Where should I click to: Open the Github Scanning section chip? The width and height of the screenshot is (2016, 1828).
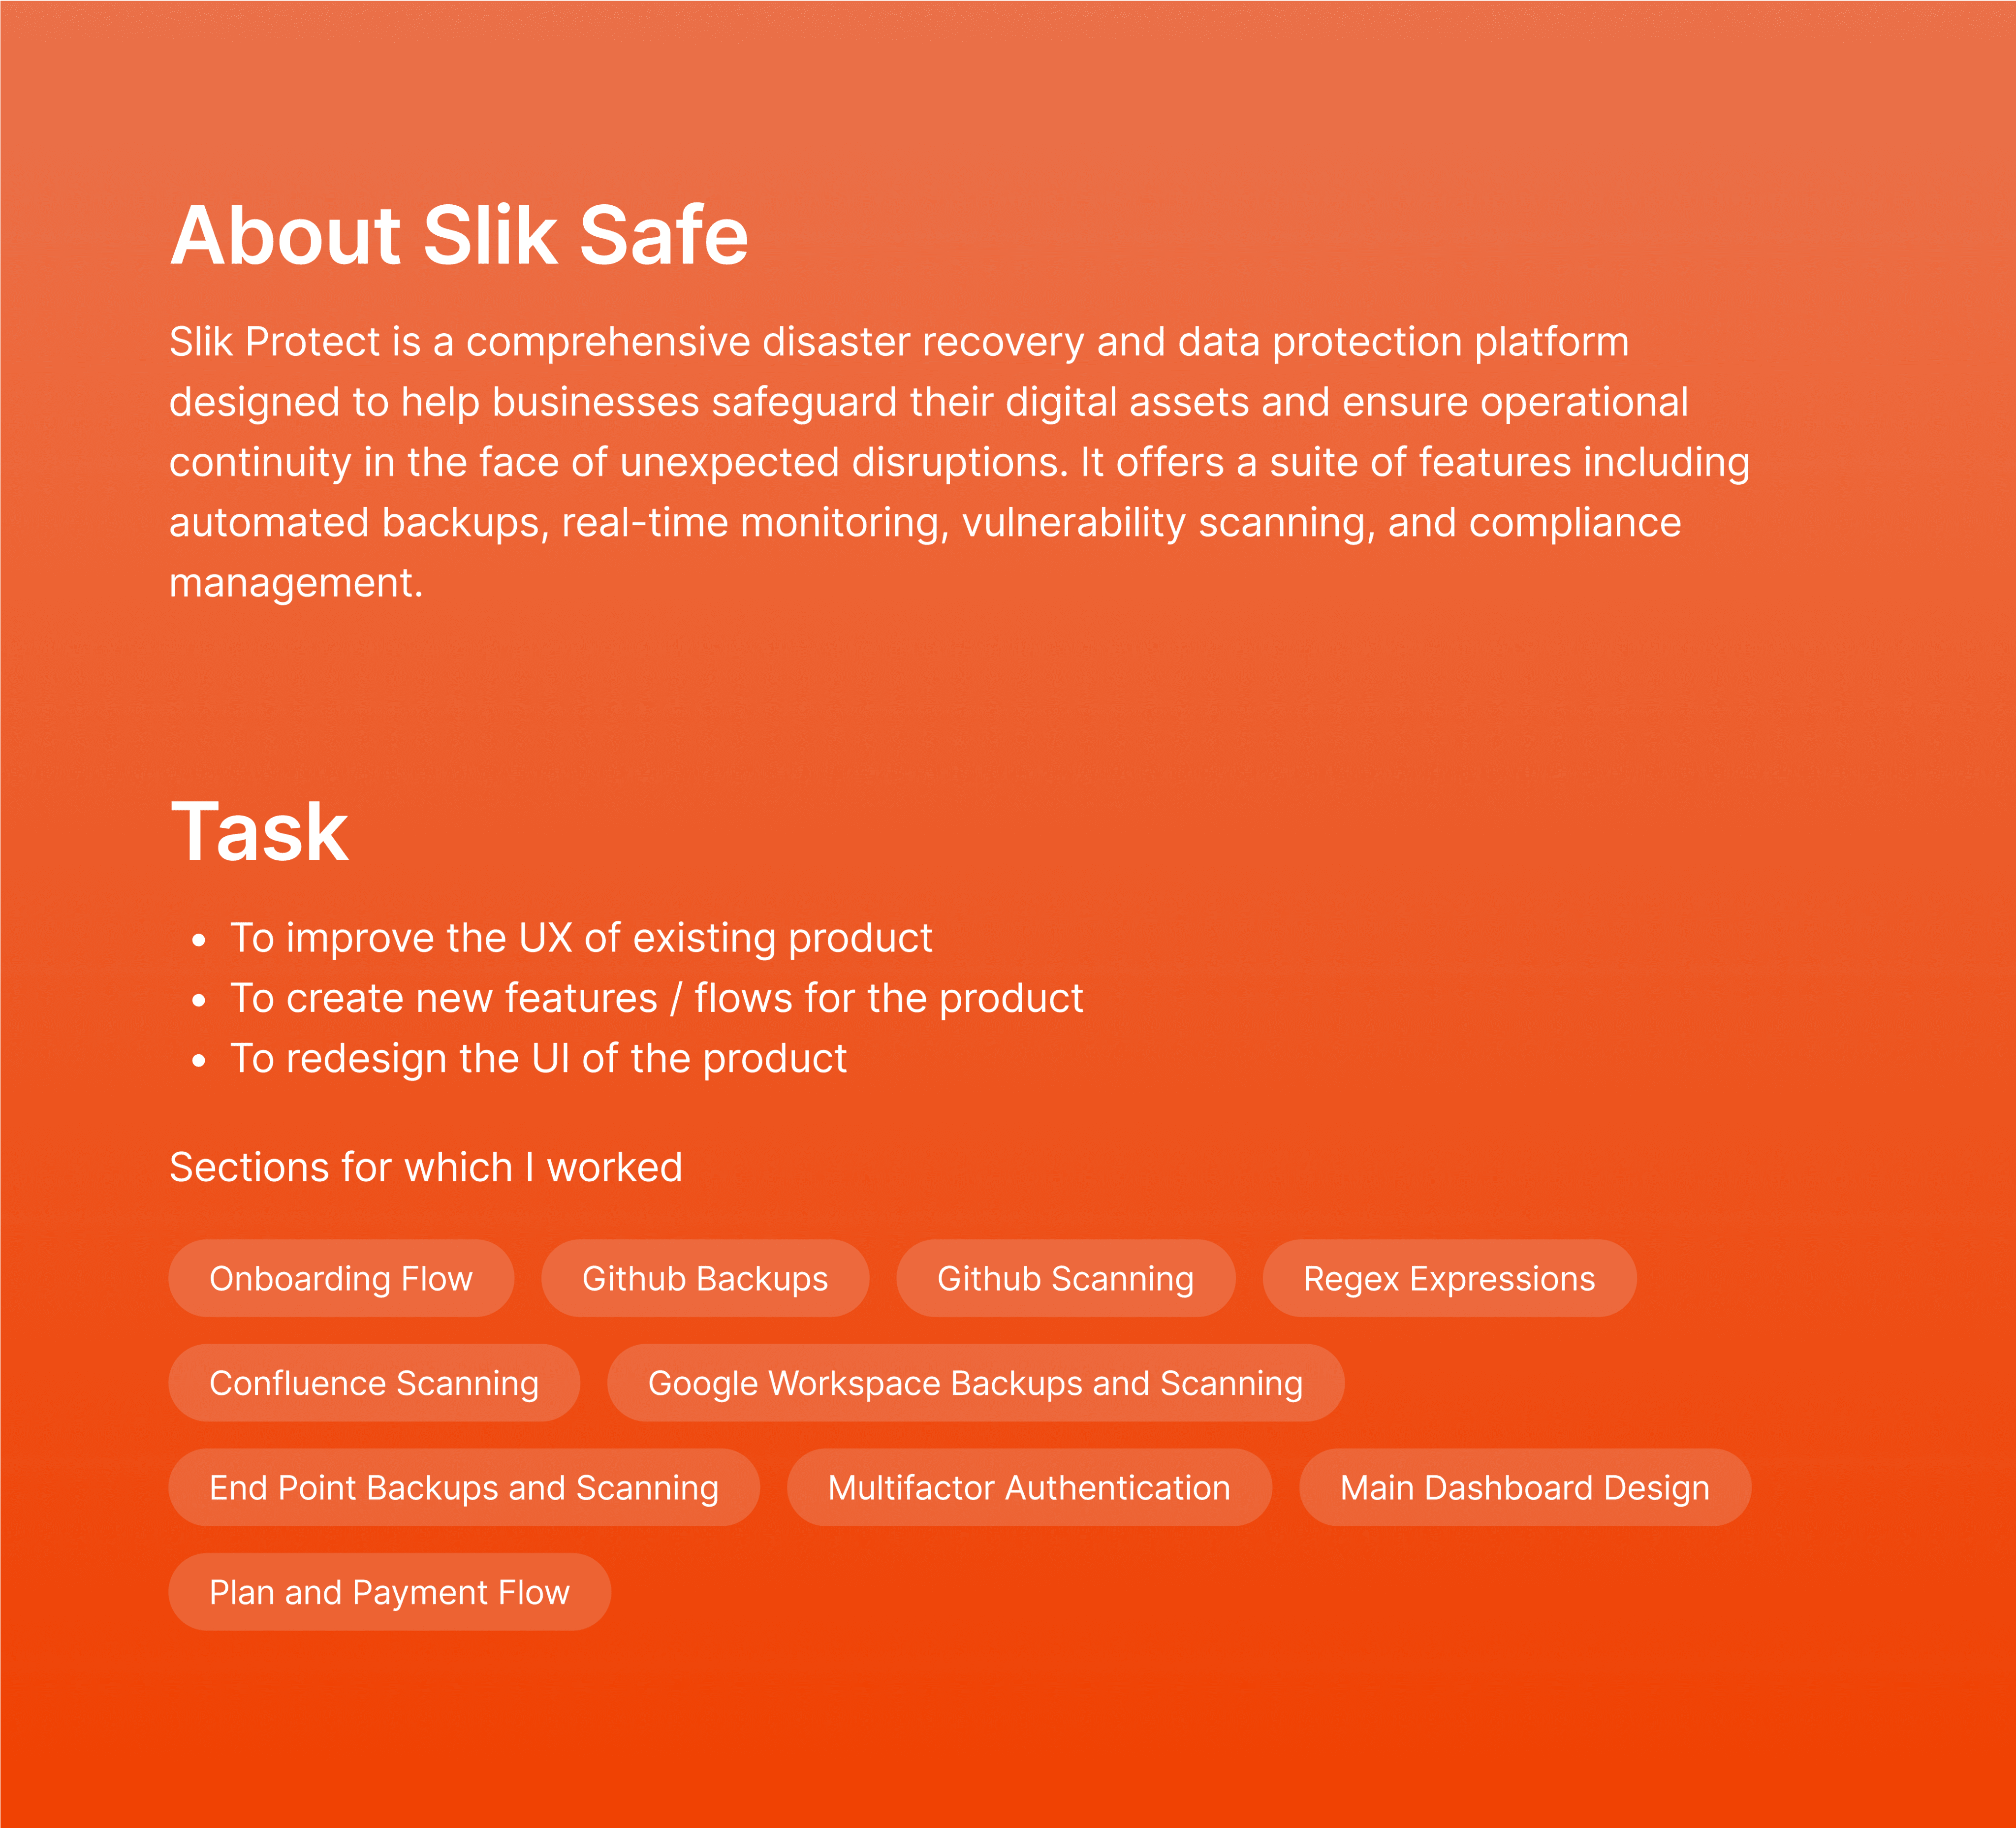click(x=1065, y=1278)
